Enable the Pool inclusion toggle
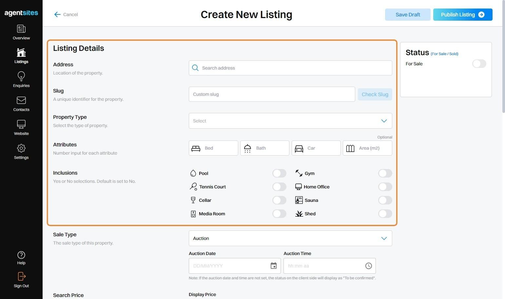505x299 pixels. click(x=279, y=173)
